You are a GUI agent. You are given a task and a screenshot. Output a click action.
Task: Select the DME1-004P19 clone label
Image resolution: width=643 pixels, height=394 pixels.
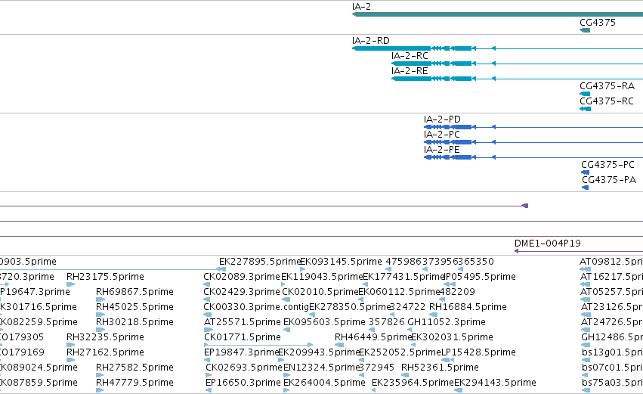548,244
